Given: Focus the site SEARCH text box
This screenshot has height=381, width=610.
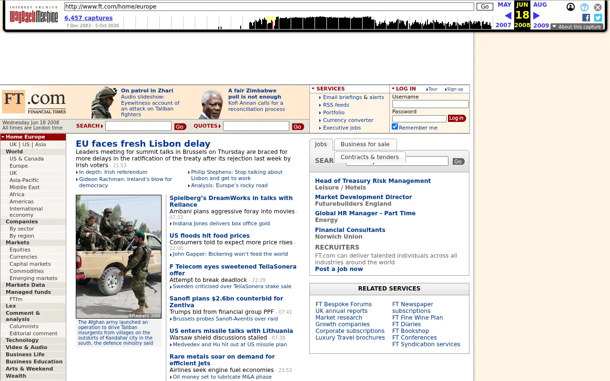Looking at the screenshot, I should point(138,126).
